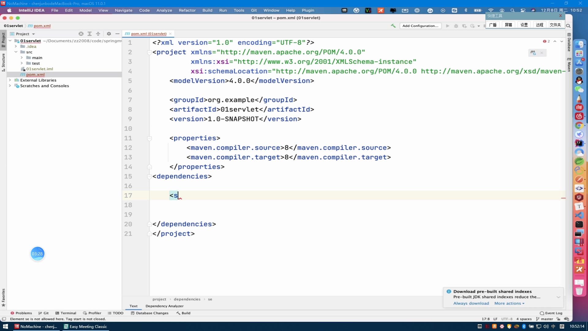Click error stripe marker beside line 17
This screenshot has height=331, width=588.
point(563,198)
